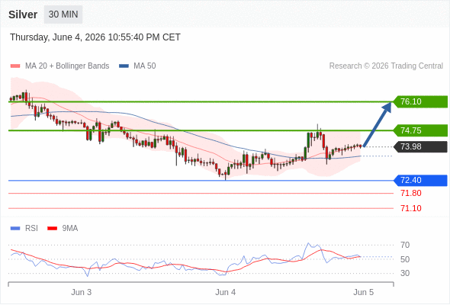The height and width of the screenshot is (305, 450).
Task: Click the Jun 5 date axis label
Action: pyautogui.click(x=364, y=292)
